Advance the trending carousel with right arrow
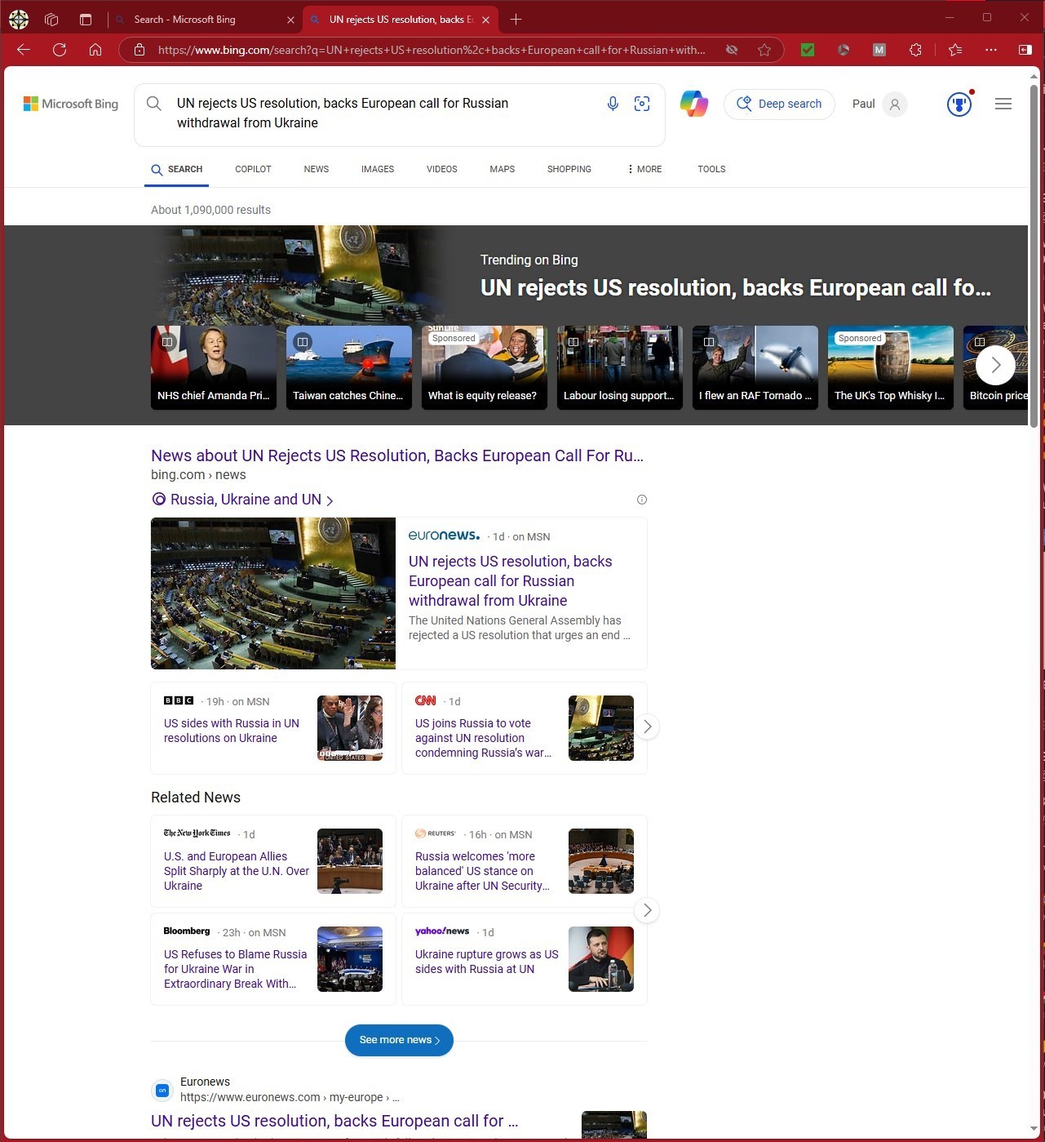This screenshot has width=1045, height=1142. (995, 365)
